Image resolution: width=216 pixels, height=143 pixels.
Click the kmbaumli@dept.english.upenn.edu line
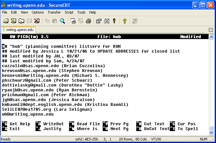coord(65,105)
